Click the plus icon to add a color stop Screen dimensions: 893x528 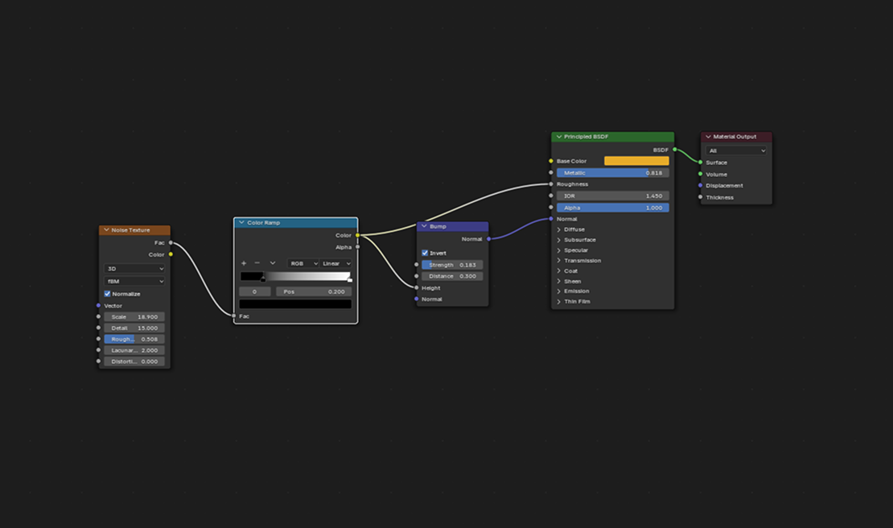[x=245, y=263]
